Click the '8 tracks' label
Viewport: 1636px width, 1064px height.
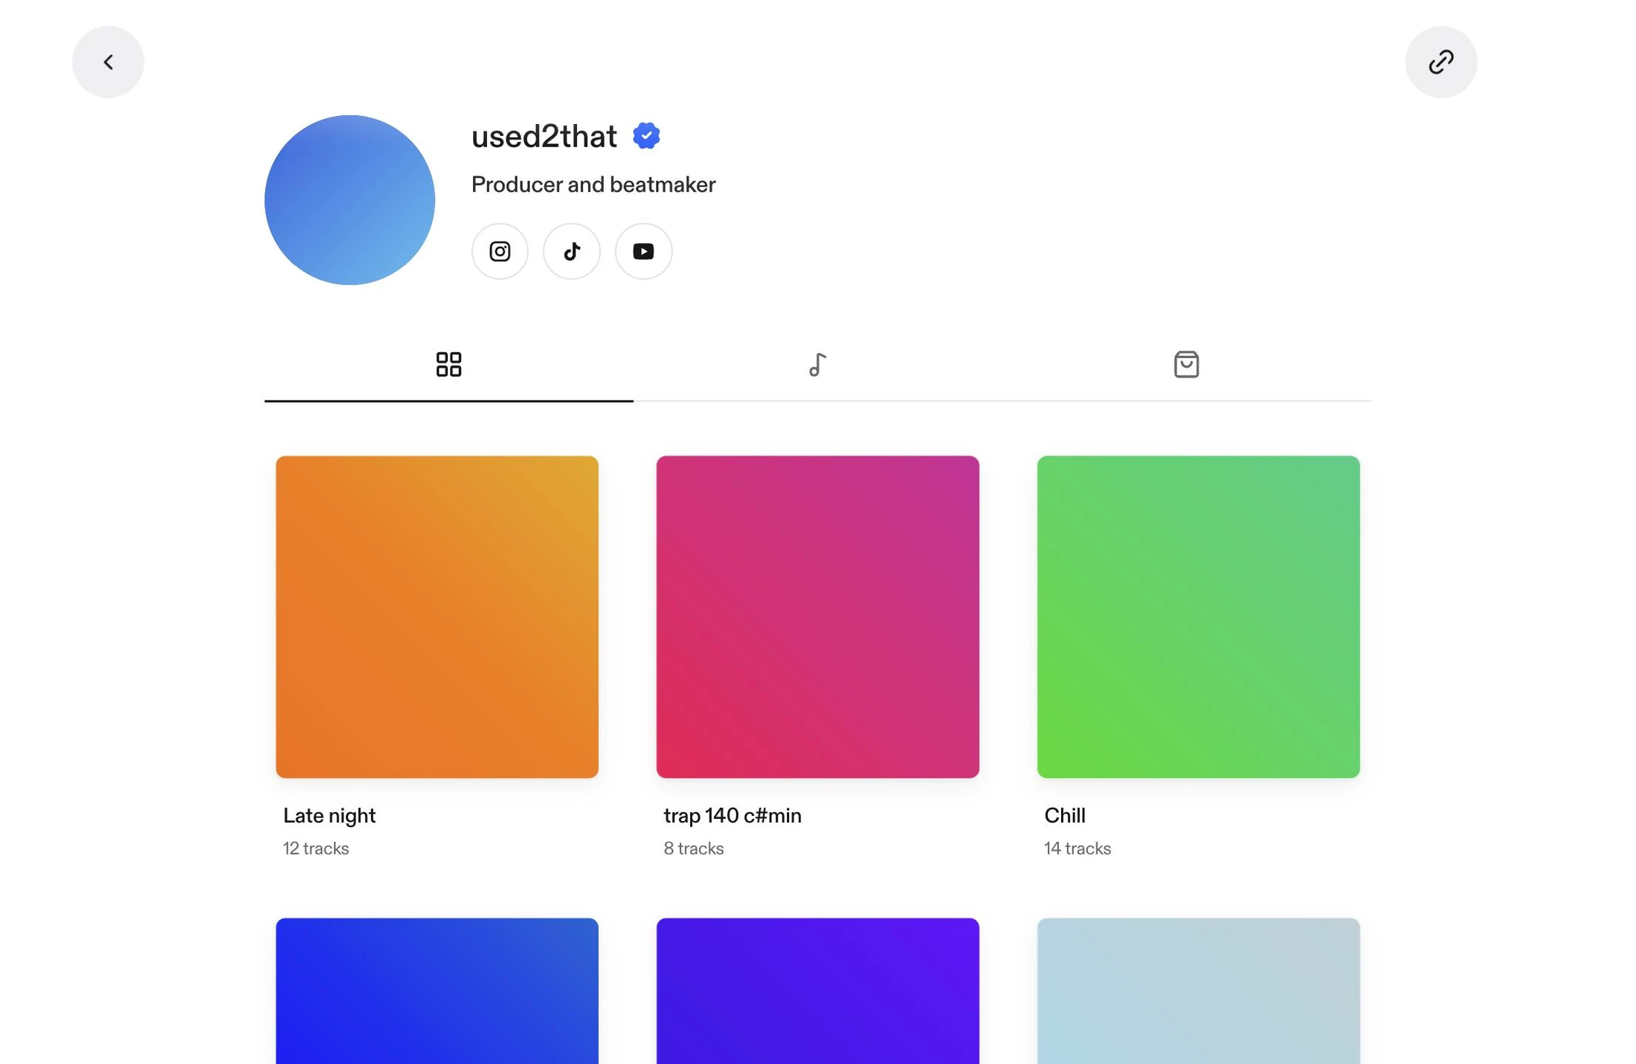click(x=693, y=849)
